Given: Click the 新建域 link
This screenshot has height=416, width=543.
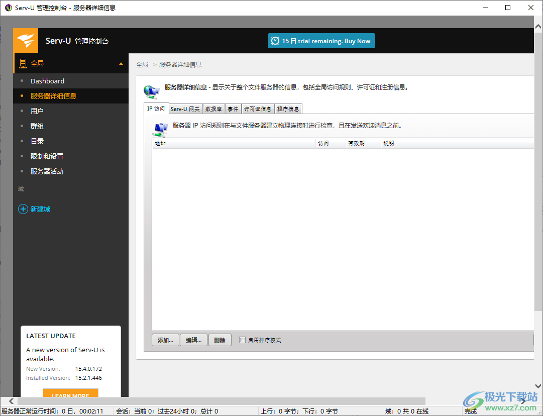Looking at the screenshot, I should coord(40,209).
